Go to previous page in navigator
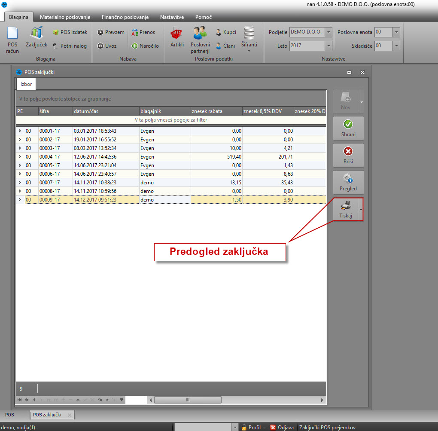This screenshot has width=438, height=431. tap(27, 400)
